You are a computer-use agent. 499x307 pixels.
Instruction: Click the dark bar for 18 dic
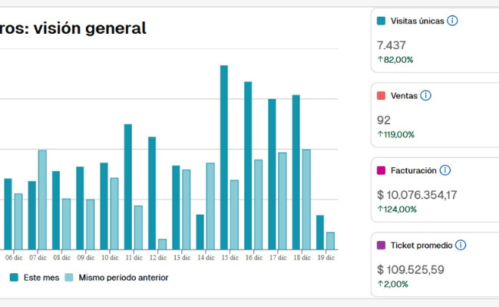(x=296, y=172)
